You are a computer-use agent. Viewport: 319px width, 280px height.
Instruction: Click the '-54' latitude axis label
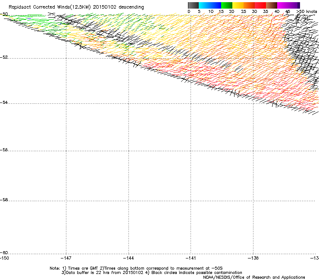pos(4,102)
